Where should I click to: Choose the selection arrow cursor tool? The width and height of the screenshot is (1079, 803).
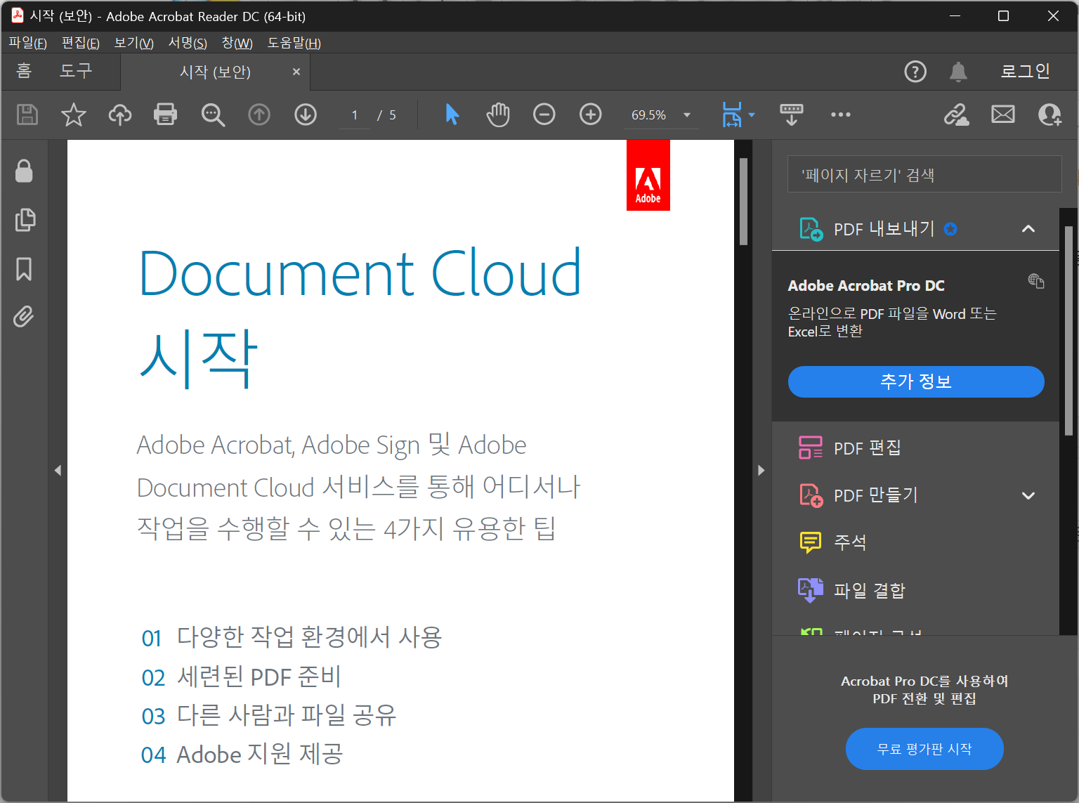(452, 114)
